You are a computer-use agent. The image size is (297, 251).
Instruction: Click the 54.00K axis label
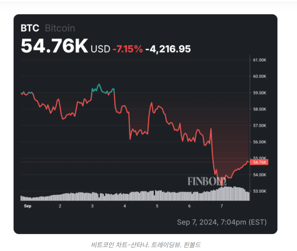coord(259,175)
